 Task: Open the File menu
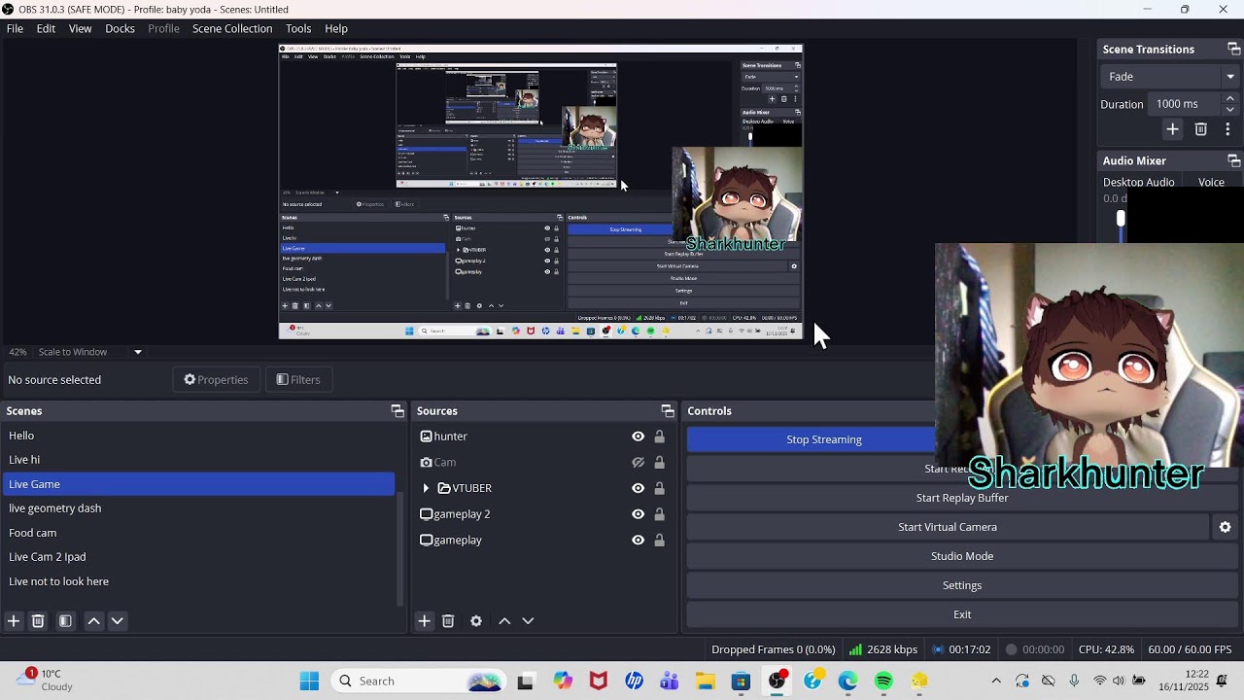pyautogui.click(x=15, y=28)
